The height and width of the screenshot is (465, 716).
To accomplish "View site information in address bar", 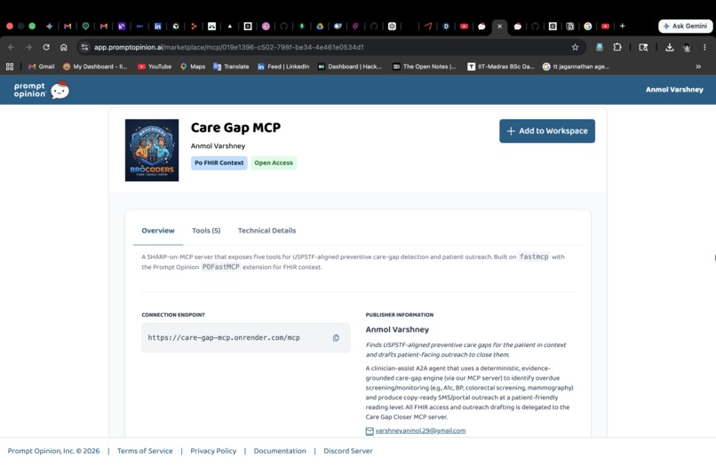I will click(x=84, y=47).
